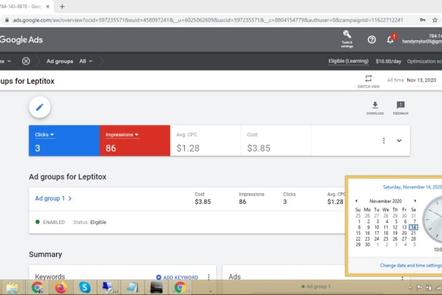Click the $10.00/day budget
The height and width of the screenshot is (295, 442).
coord(388,61)
